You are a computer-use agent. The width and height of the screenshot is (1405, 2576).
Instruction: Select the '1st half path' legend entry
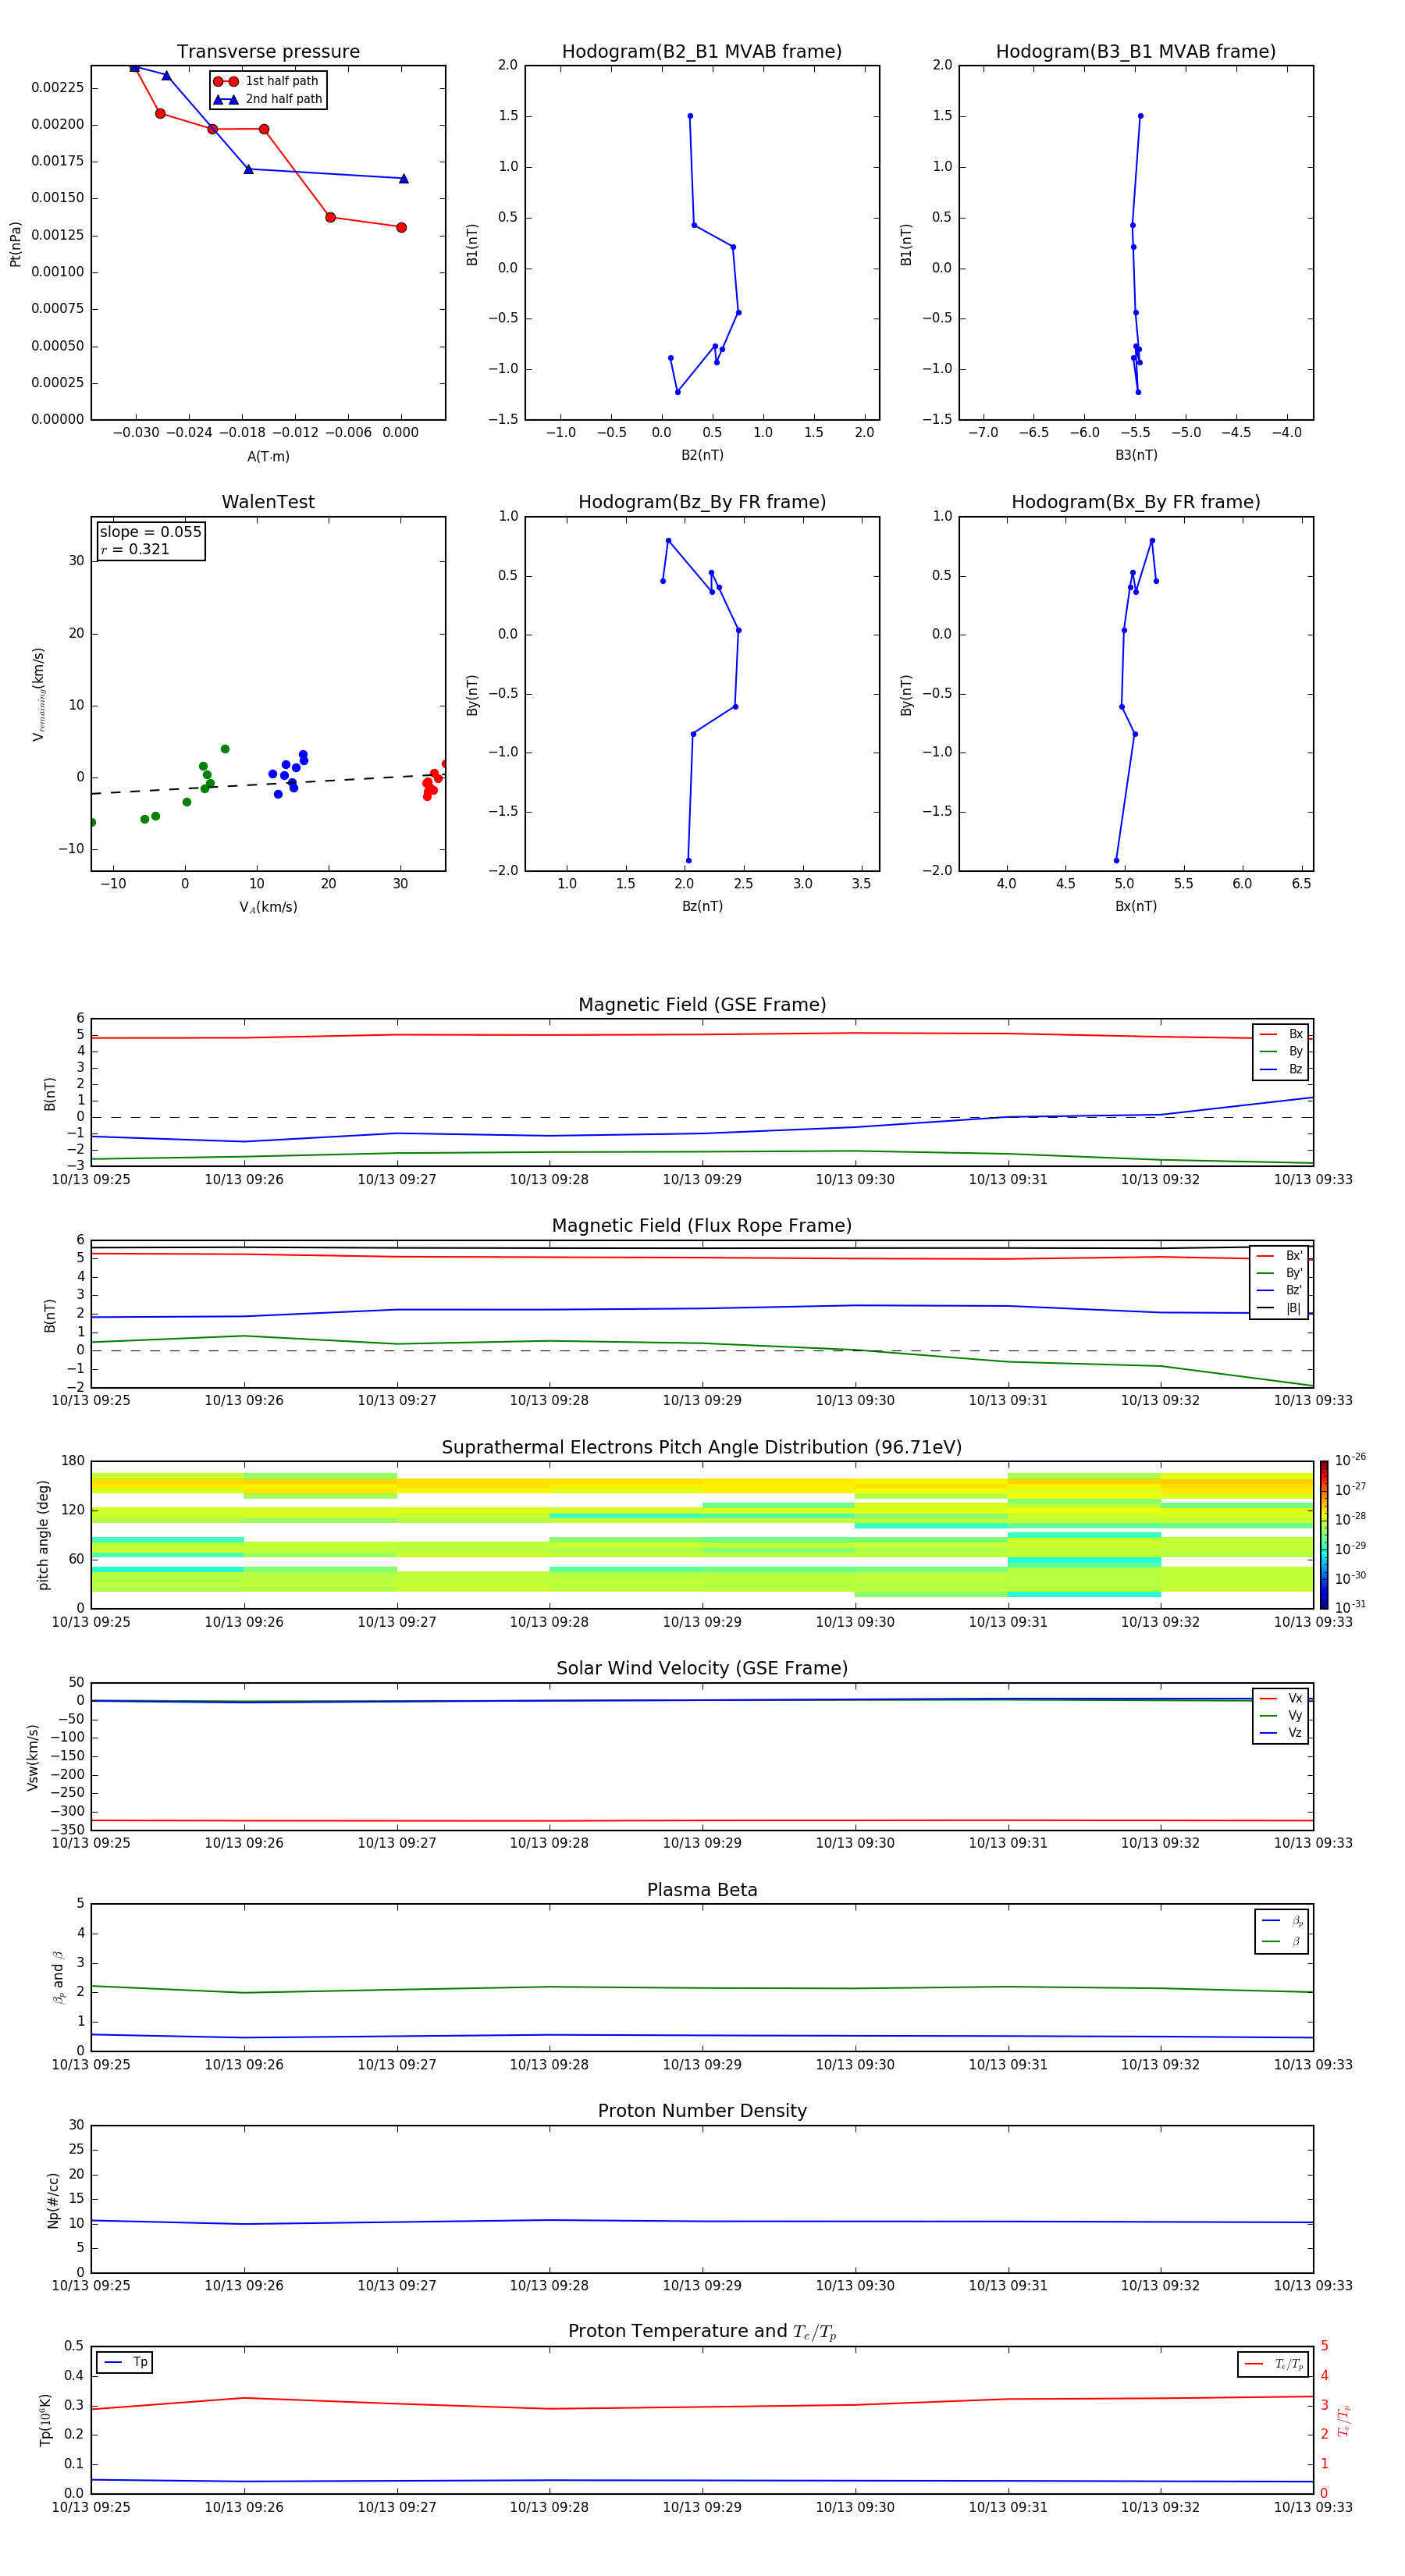(266, 81)
